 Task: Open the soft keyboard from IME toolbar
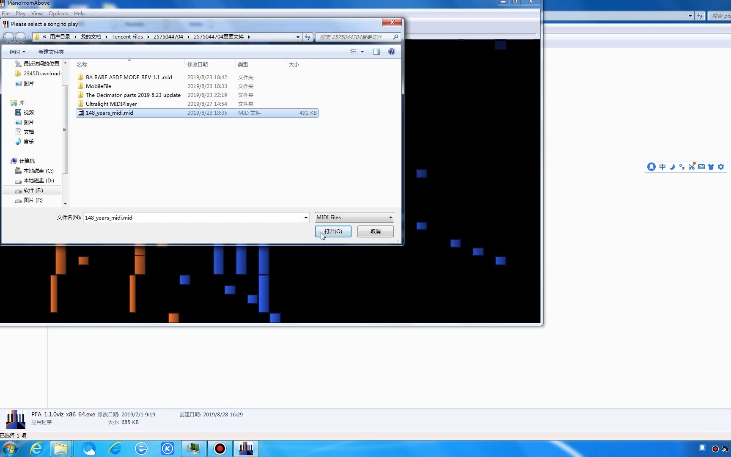tap(701, 167)
